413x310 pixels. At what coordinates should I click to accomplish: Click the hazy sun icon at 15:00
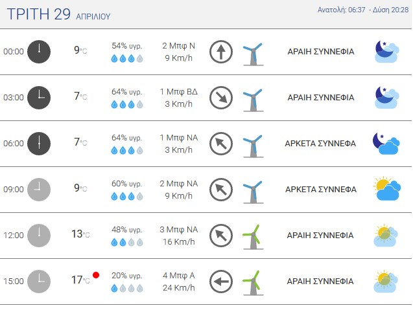[386, 282]
